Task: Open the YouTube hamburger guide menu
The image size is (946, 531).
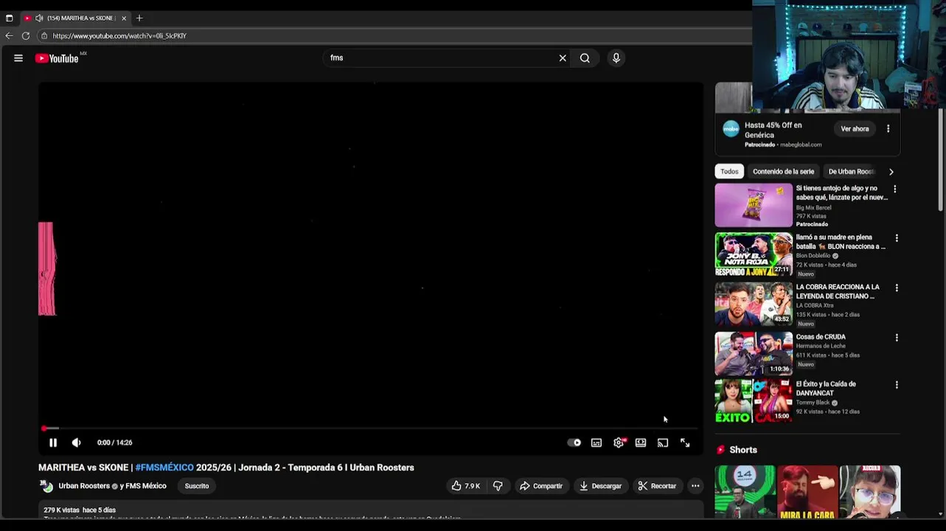Action: click(x=18, y=58)
